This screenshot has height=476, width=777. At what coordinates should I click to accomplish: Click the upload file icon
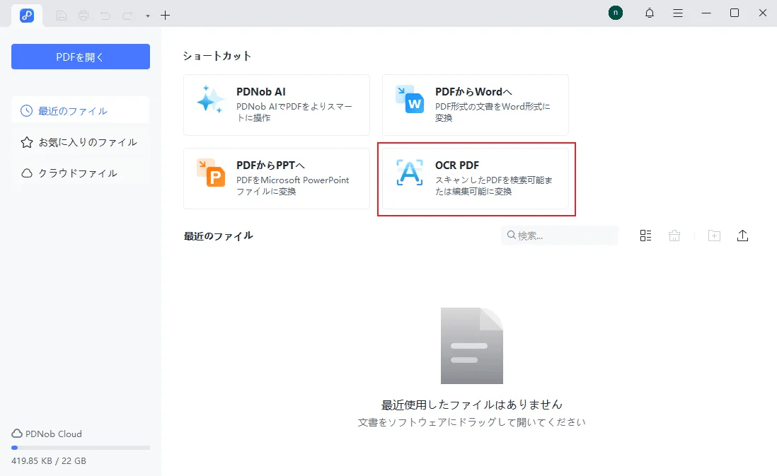coord(743,235)
